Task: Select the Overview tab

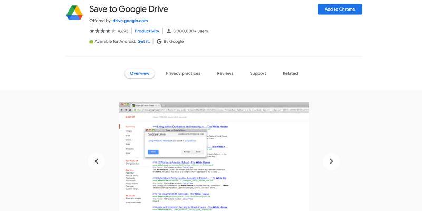Action: click(140, 73)
